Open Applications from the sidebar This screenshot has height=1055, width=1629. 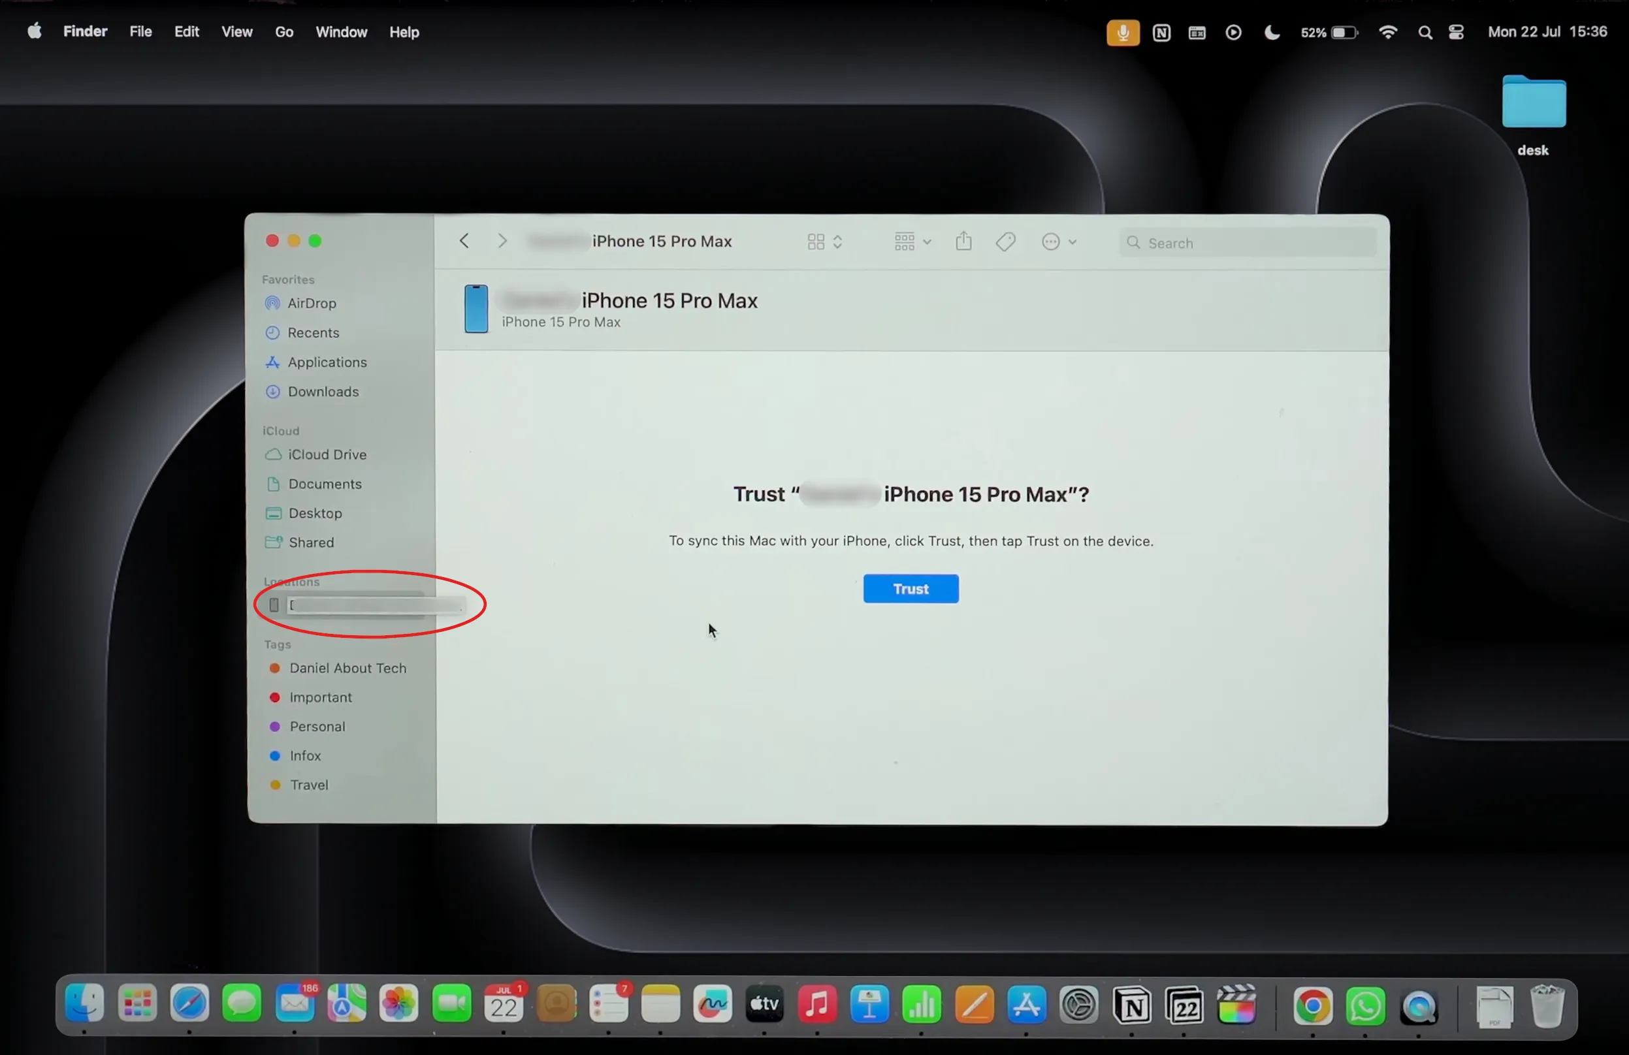(x=327, y=362)
